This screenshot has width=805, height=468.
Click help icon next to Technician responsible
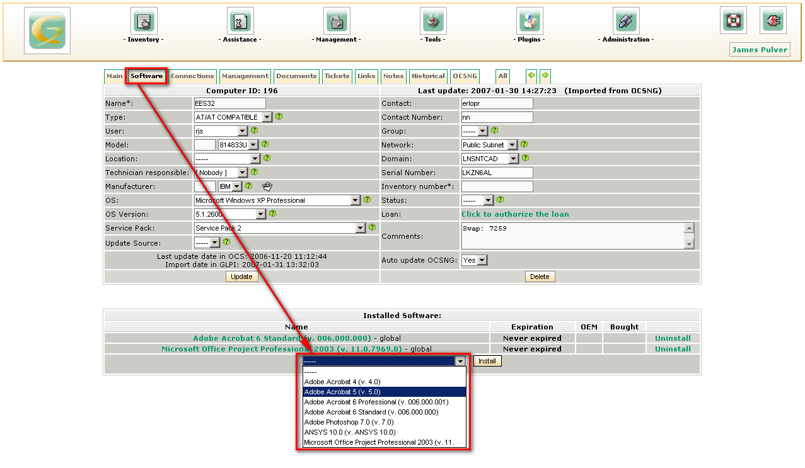[x=254, y=172]
